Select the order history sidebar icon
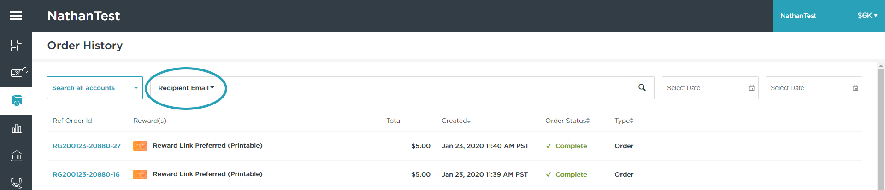This screenshot has height=190, width=885. click(x=17, y=101)
